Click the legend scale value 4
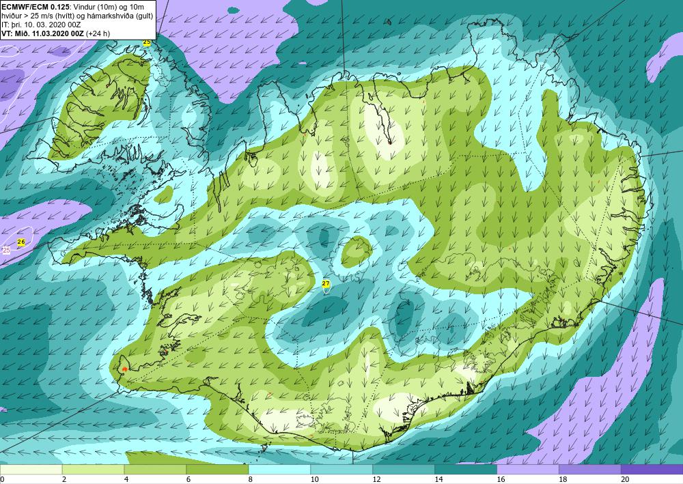 tap(126, 479)
